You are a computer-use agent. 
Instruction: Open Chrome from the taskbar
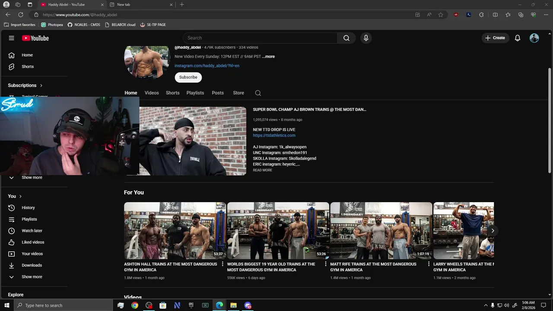135,305
